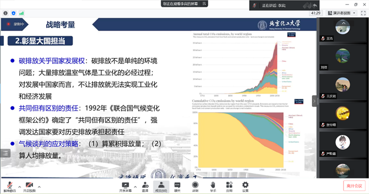
Task: Click the meeting info icon at top left
Action: click(x=6, y=13)
